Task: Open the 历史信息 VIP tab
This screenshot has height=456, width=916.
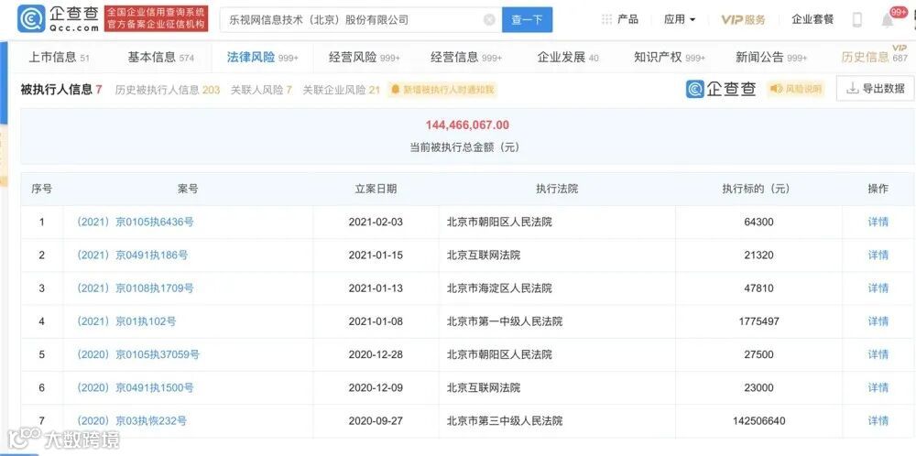Action: [874, 56]
